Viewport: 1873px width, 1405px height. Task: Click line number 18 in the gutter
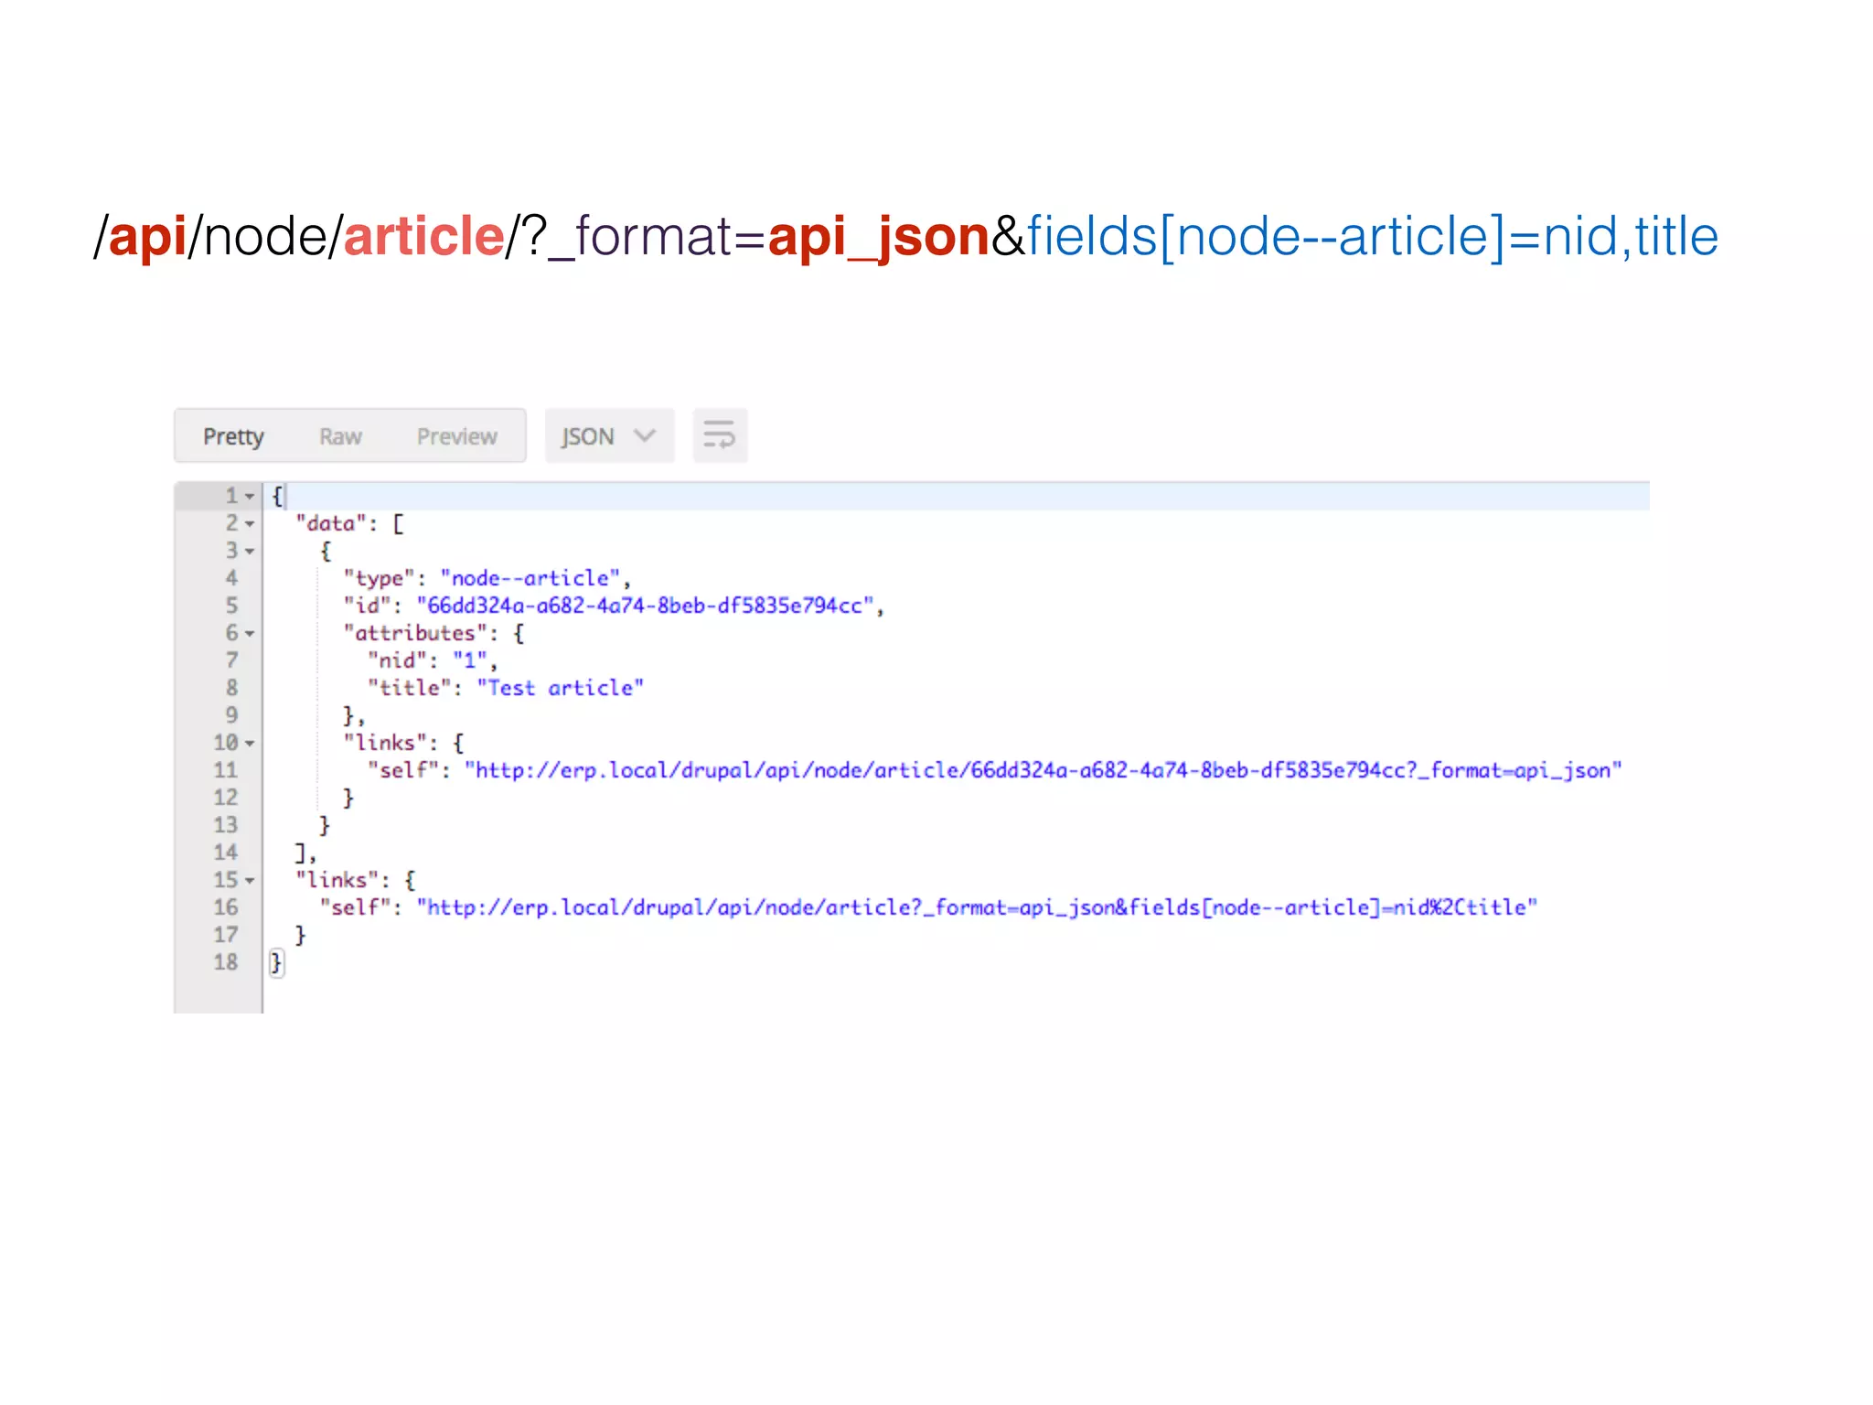tap(225, 962)
